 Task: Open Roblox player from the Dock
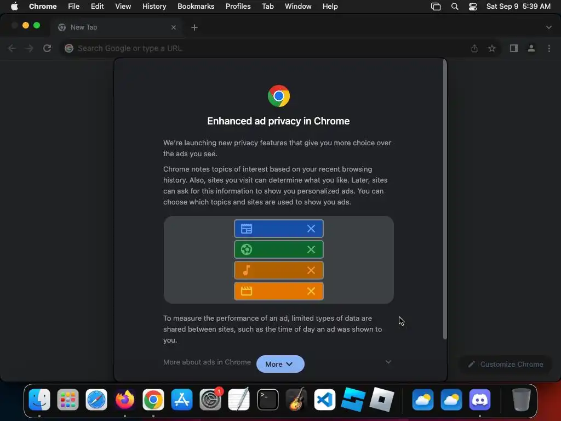[381, 400]
